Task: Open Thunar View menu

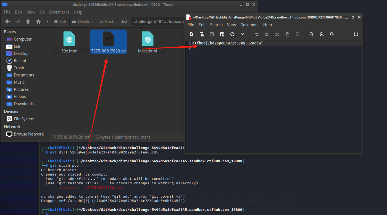Action: click(x=31, y=12)
